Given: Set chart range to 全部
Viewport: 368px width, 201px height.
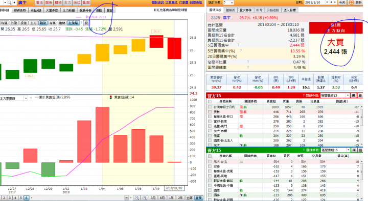Looking at the screenshot, I should [x=190, y=198].
